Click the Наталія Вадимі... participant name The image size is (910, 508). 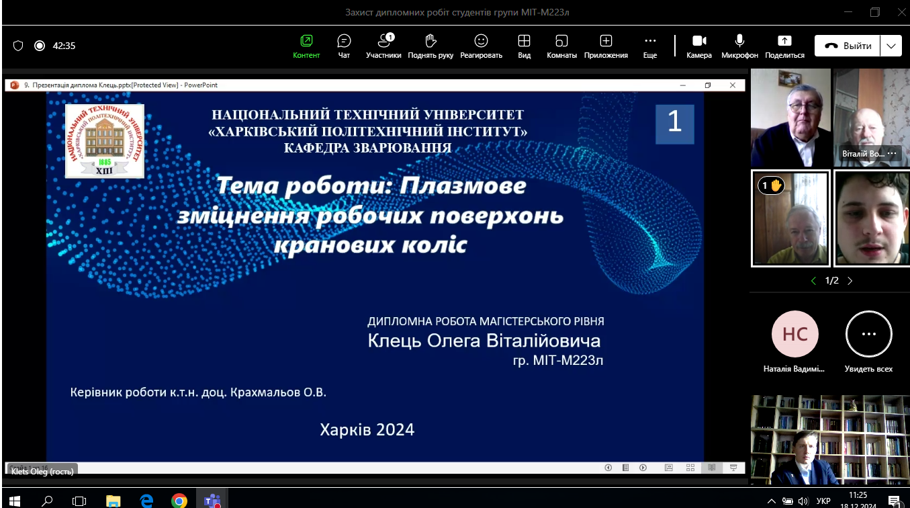click(x=794, y=369)
